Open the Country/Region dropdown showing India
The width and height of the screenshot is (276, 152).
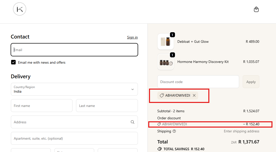(74, 89)
